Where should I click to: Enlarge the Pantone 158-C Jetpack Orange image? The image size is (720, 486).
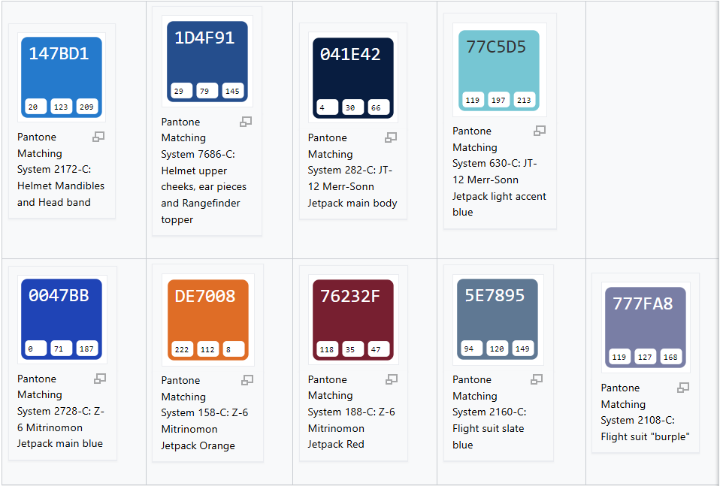pos(247,380)
